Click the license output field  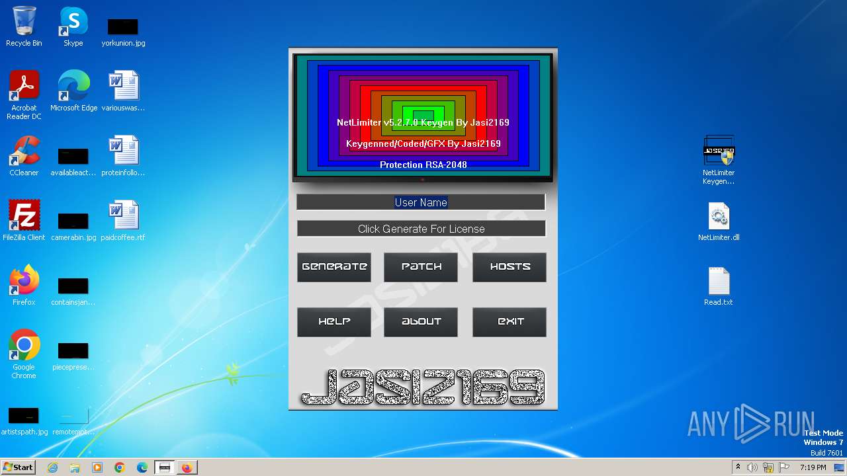pos(421,229)
